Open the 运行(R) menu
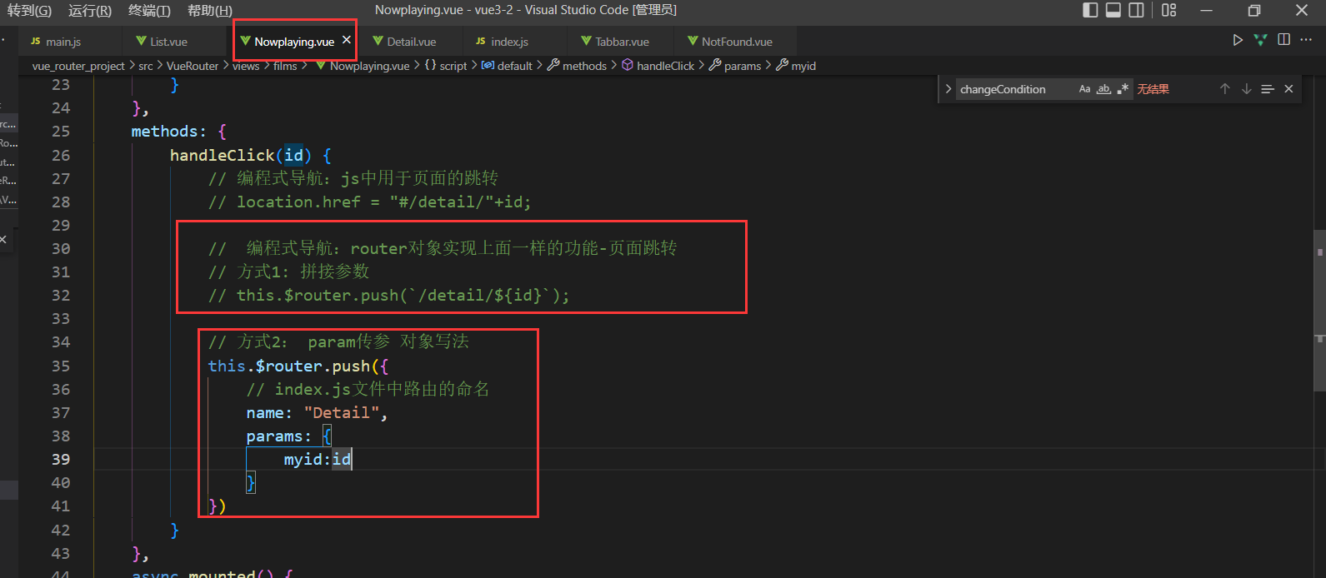 pos(90,10)
